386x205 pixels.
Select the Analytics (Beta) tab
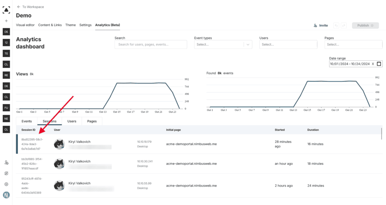pyautogui.click(x=107, y=25)
